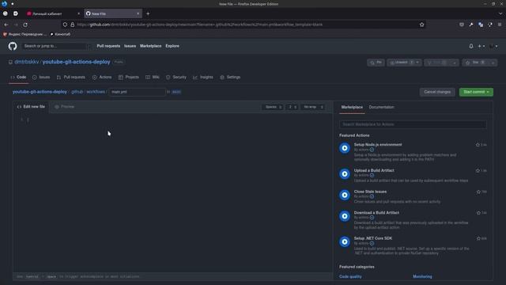506x285 pixels.
Task: Click the star icon for Close Stale Issues
Action: [478, 192]
